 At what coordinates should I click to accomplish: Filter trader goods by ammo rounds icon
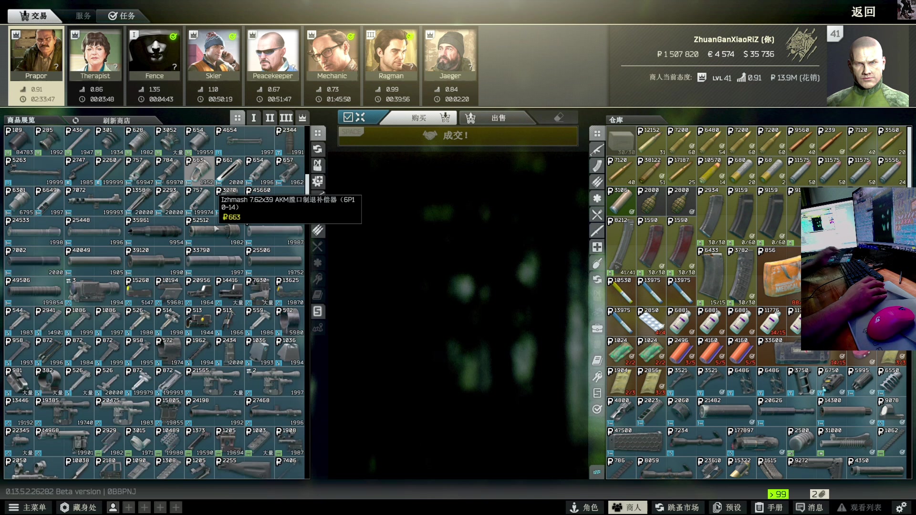[318, 230]
